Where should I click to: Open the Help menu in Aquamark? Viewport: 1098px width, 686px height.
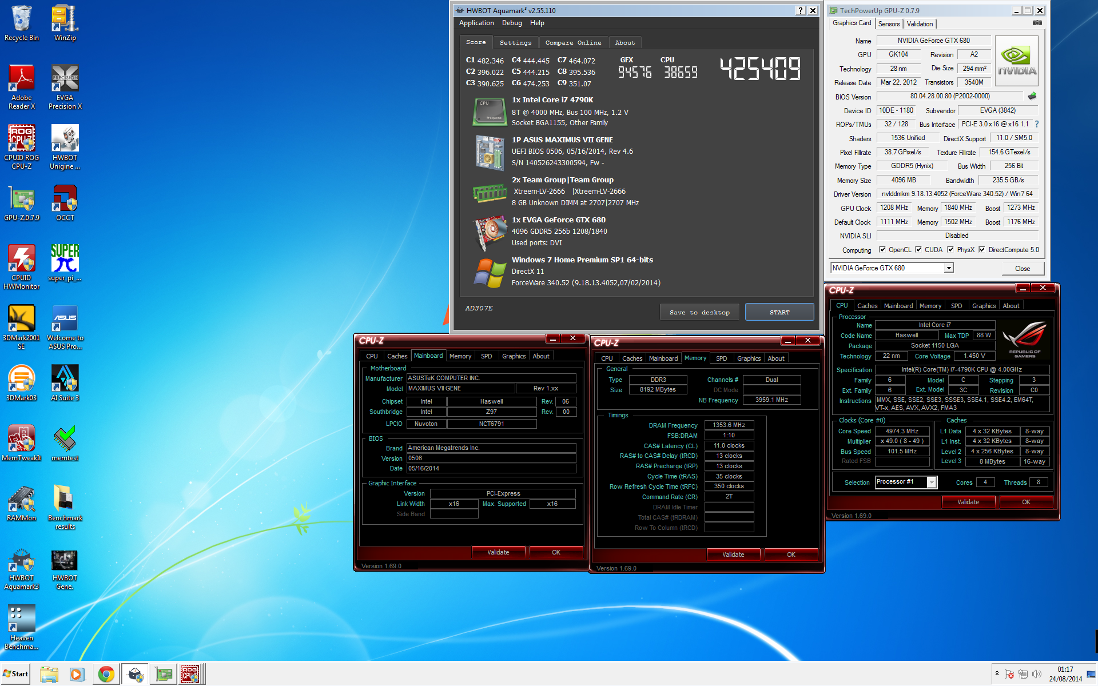pyautogui.click(x=537, y=23)
